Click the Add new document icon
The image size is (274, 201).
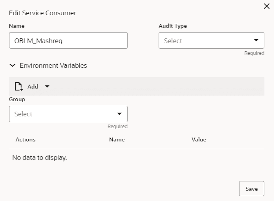coord(18,87)
